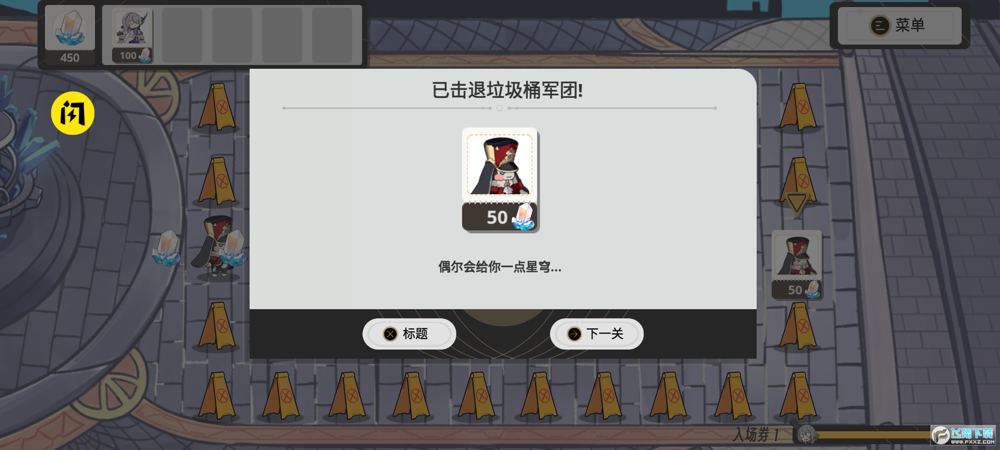Select the red-hat unit card on right lane
The image size is (1000, 450).
(797, 265)
